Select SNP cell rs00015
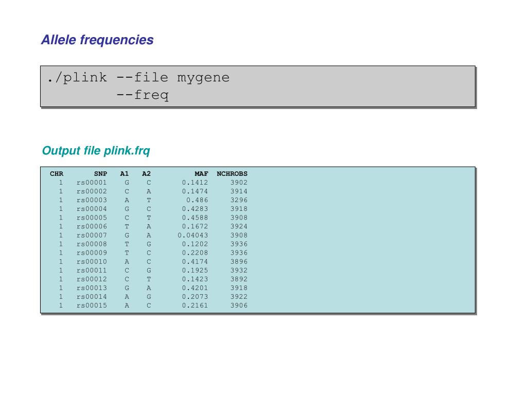This screenshot has height=395, width=527. [x=92, y=306]
